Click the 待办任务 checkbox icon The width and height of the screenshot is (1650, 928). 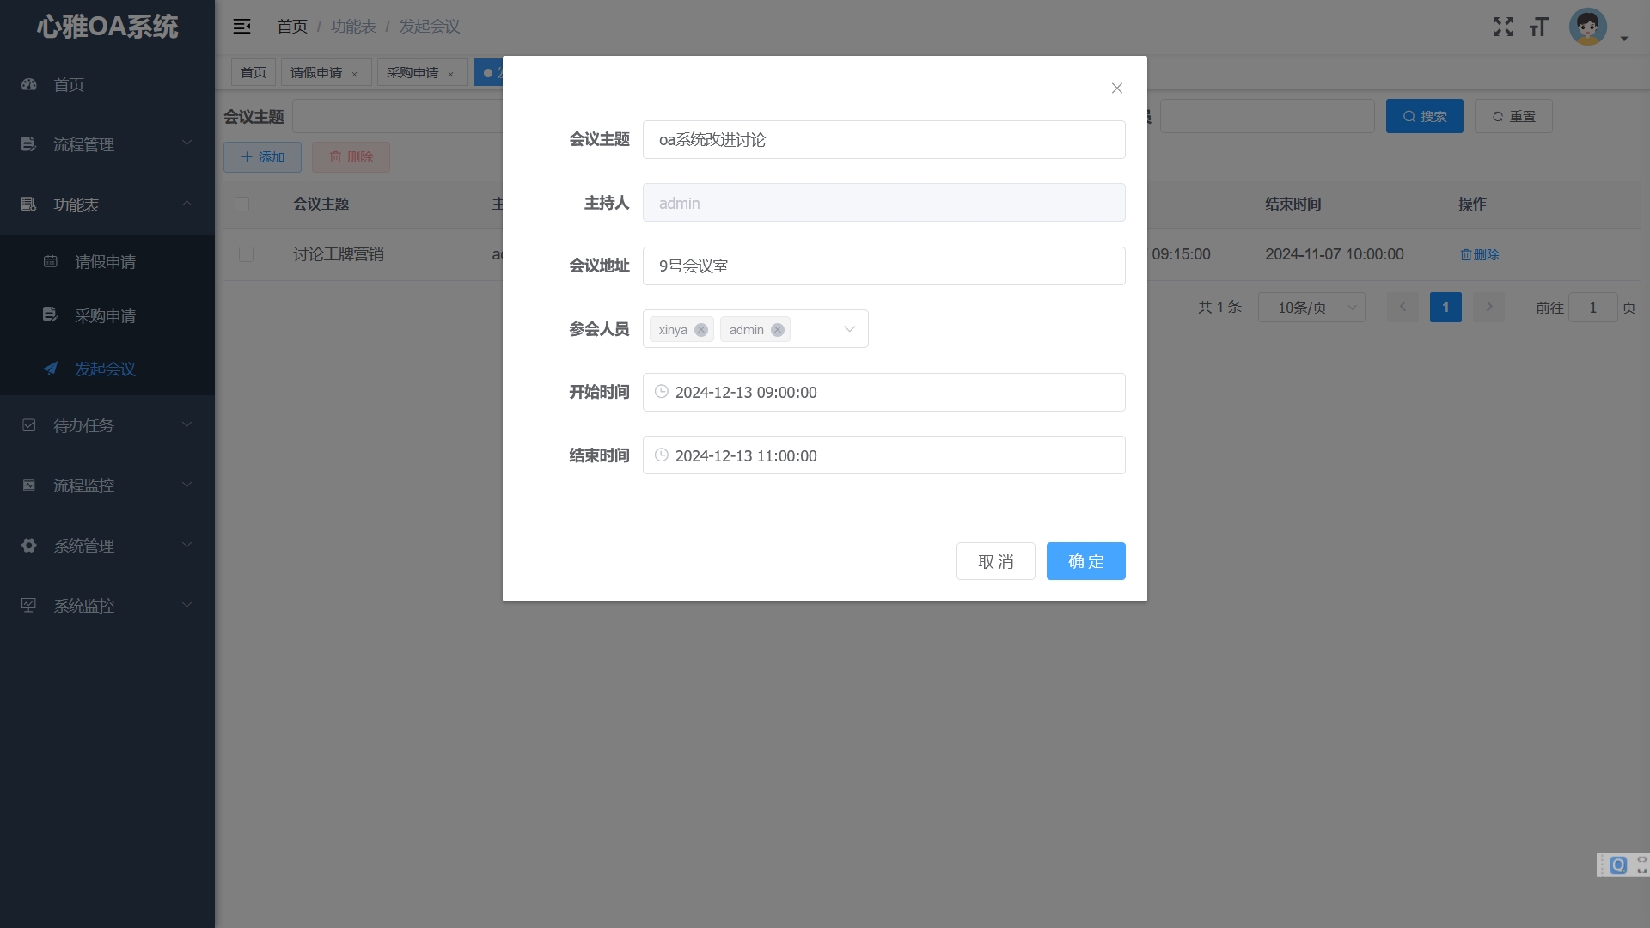pos(29,425)
